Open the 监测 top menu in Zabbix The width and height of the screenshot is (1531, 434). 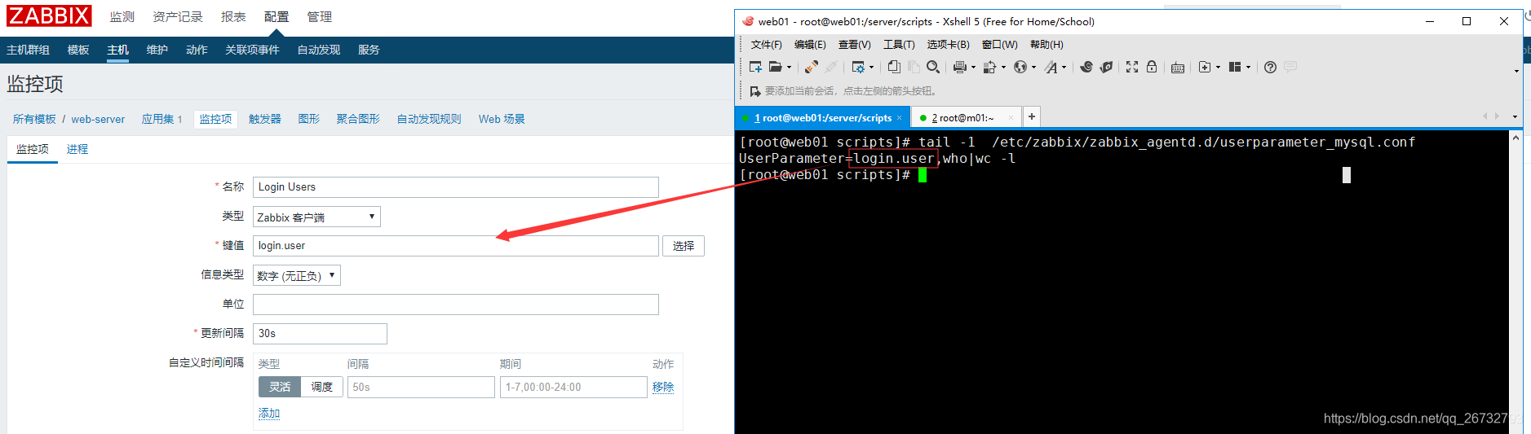click(x=122, y=17)
